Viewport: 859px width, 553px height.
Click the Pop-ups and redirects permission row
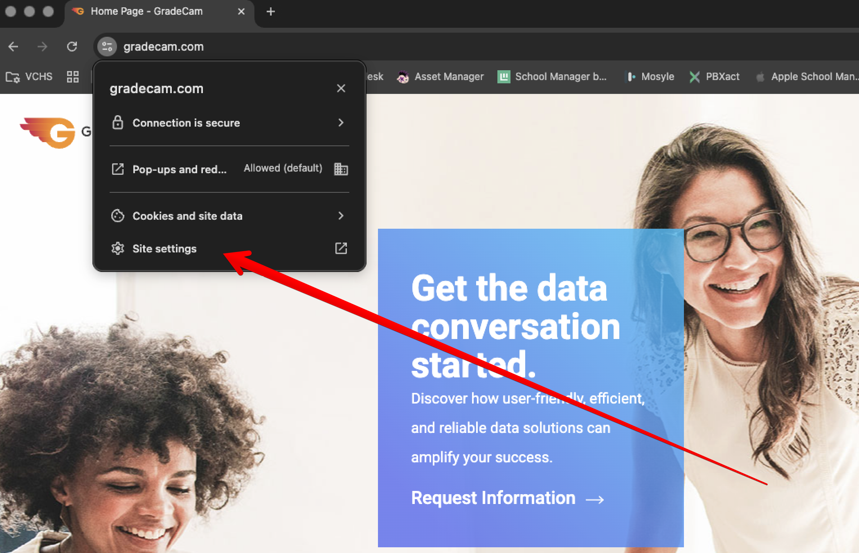click(x=229, y=169)
